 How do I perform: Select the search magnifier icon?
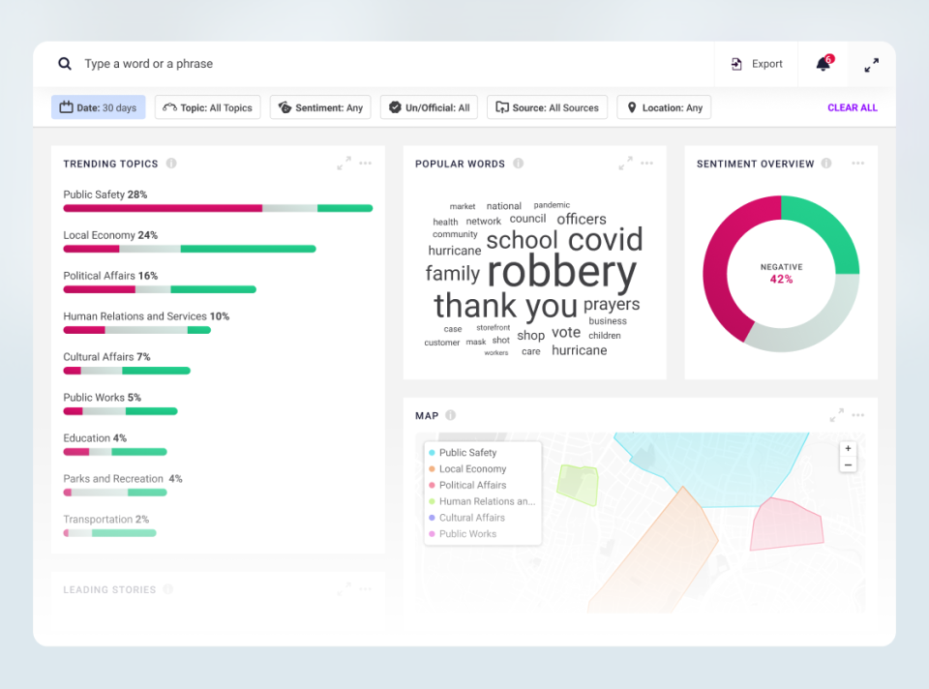(65, 63)
